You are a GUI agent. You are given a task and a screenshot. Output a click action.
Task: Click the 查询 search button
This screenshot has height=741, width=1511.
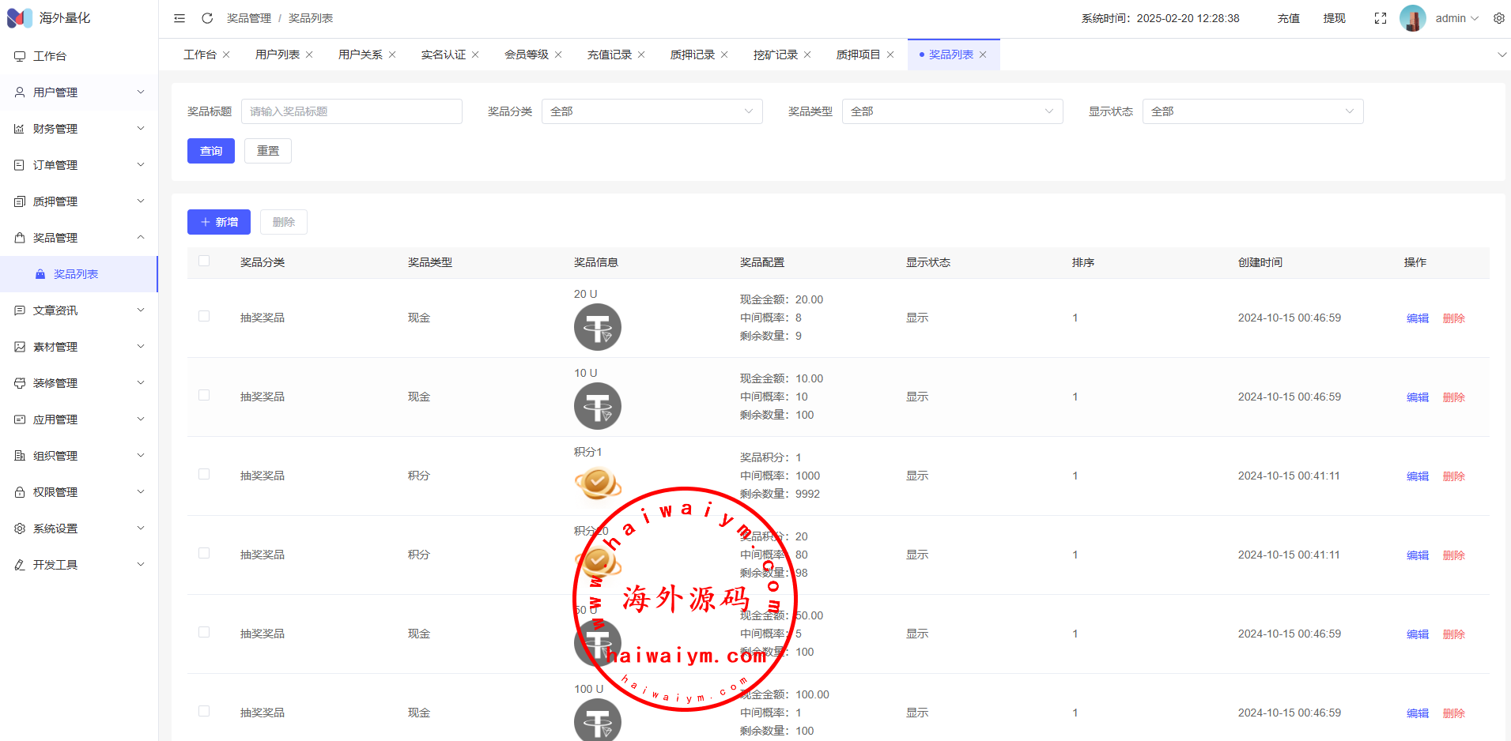[x=211, y=151]
